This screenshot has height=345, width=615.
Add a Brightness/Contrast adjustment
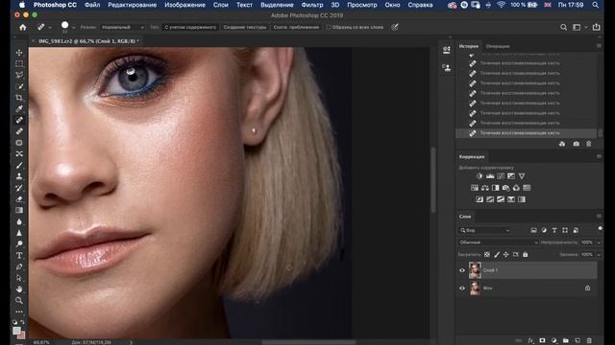coord(480,176)
